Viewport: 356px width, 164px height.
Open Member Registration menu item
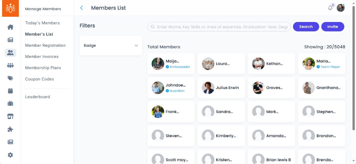point(45,45)
